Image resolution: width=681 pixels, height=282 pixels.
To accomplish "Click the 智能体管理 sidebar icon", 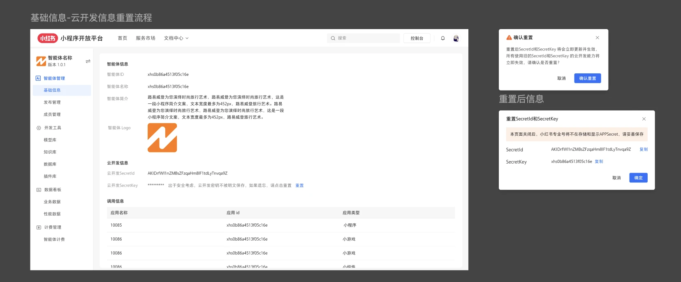I will pos(38,78).
